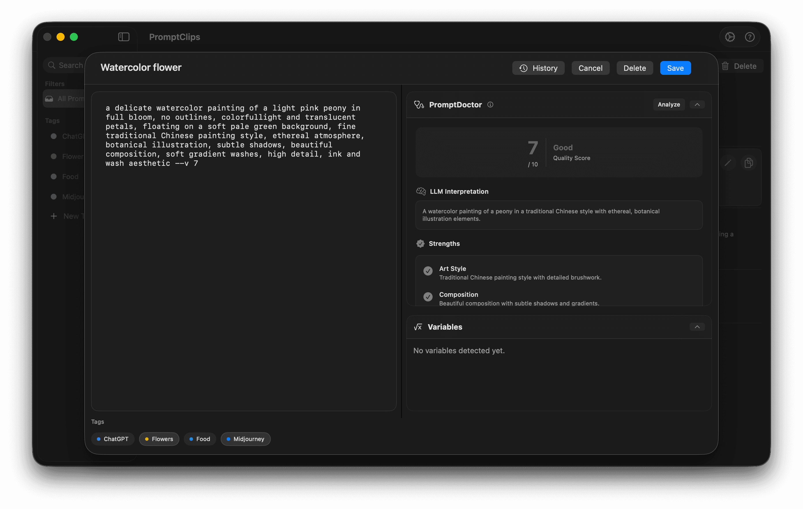Click the color dot on the Flowers tag

tap(147, 439)
